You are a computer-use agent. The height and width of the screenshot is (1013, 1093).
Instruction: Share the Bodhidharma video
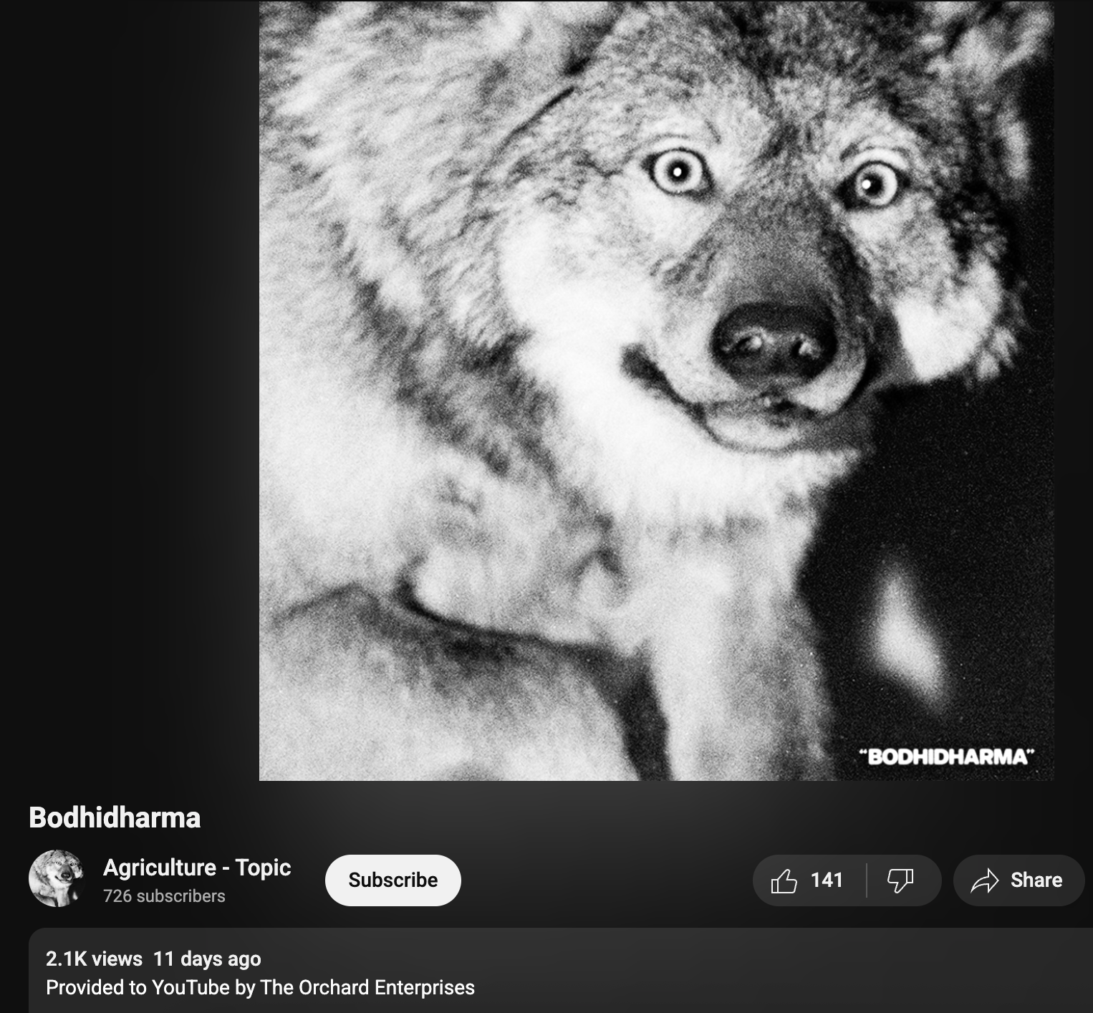pyautogui.click(x=1019, y=880)
